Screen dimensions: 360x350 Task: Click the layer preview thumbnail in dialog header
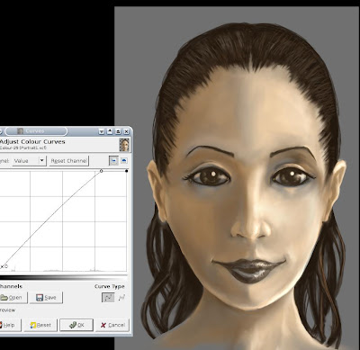pyautogui.click(x=124, y=144)
